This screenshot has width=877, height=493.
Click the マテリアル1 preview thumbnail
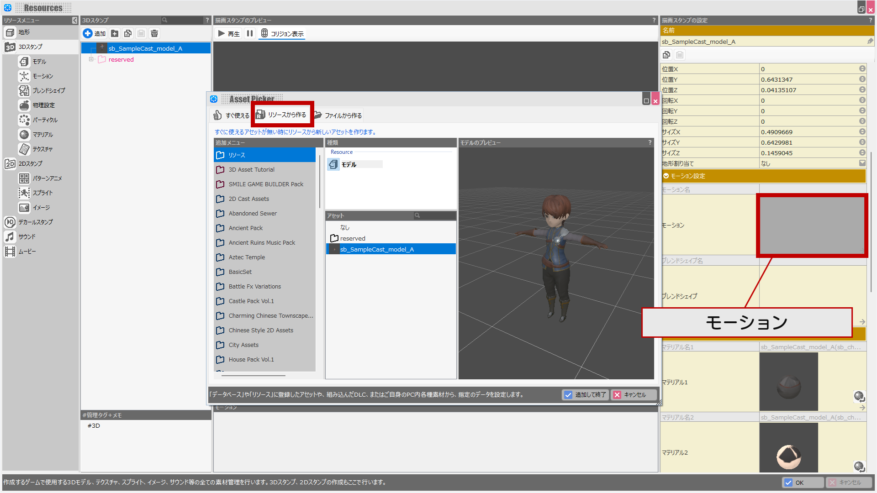788,382
